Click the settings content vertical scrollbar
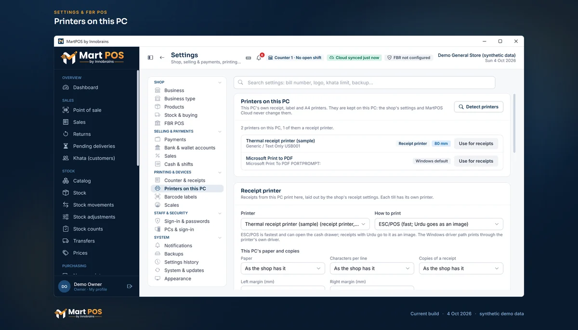The height and width of the screenshot is (330, 578). pyautogui.click(x=514, y=124)
